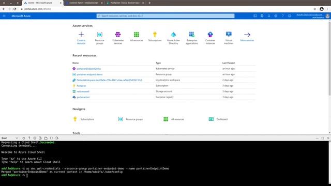Viewport: 331px width, 186px height.
Task: Maximize the Cloud Shell panel
Action: click(x=323, y=138)
